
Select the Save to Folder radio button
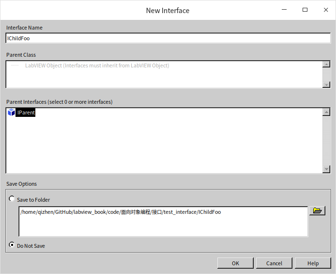coord(12,199)
